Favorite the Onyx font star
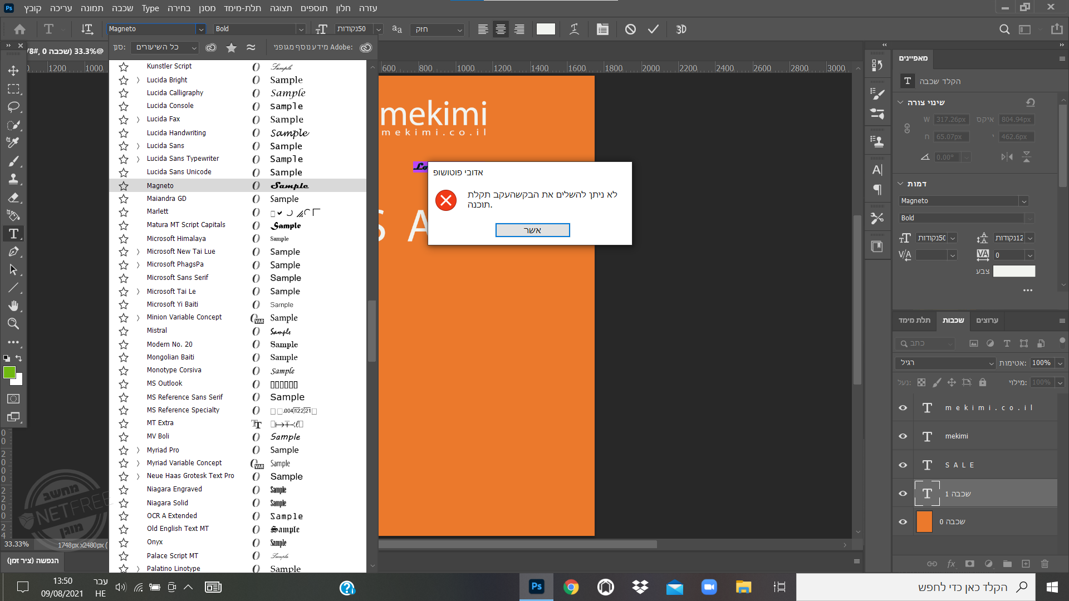This screenshot has height=601, width=1069. coord(124,543)
